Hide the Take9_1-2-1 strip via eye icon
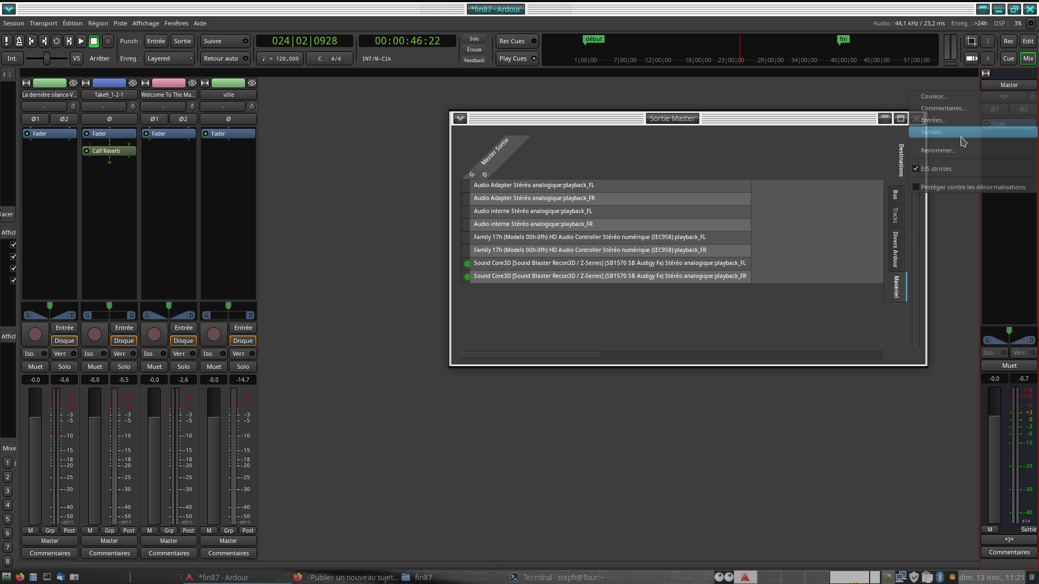 click(133, 83)
